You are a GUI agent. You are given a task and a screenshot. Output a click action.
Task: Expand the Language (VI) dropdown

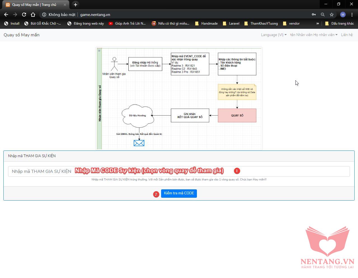(x=274, y=35)
